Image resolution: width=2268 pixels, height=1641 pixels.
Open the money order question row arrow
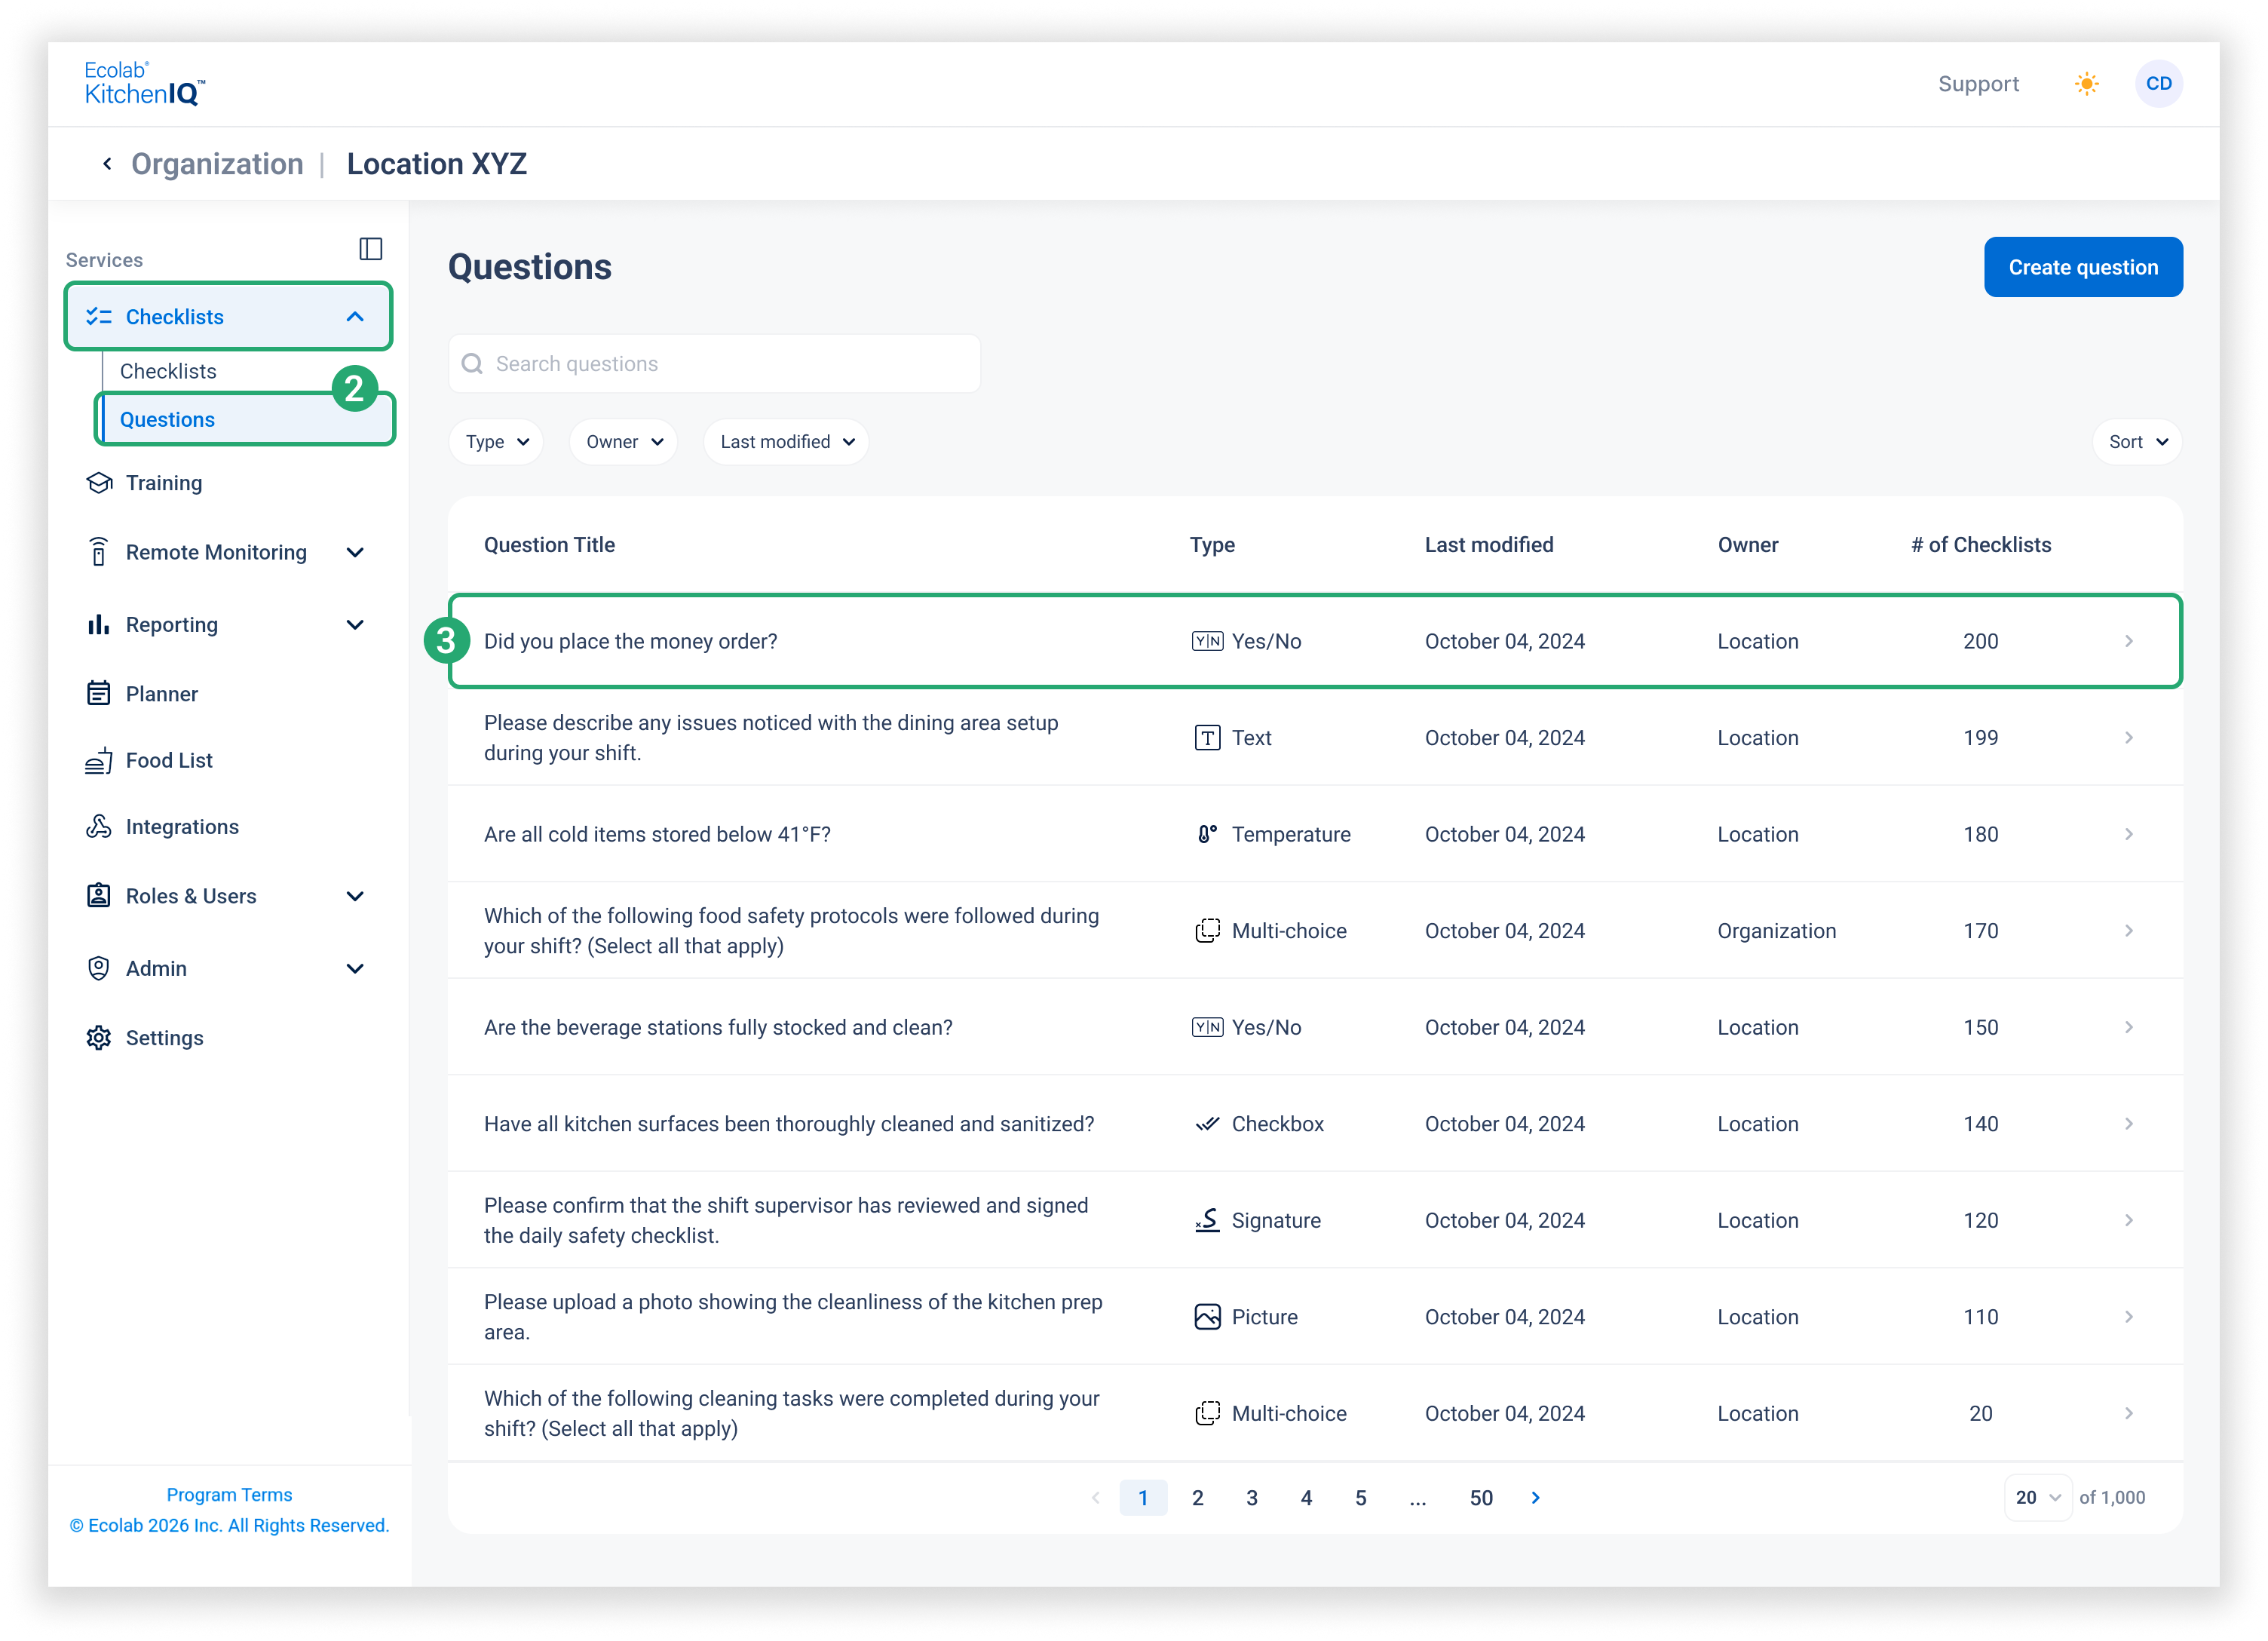pyautogui.click(x=2129, y=642)
